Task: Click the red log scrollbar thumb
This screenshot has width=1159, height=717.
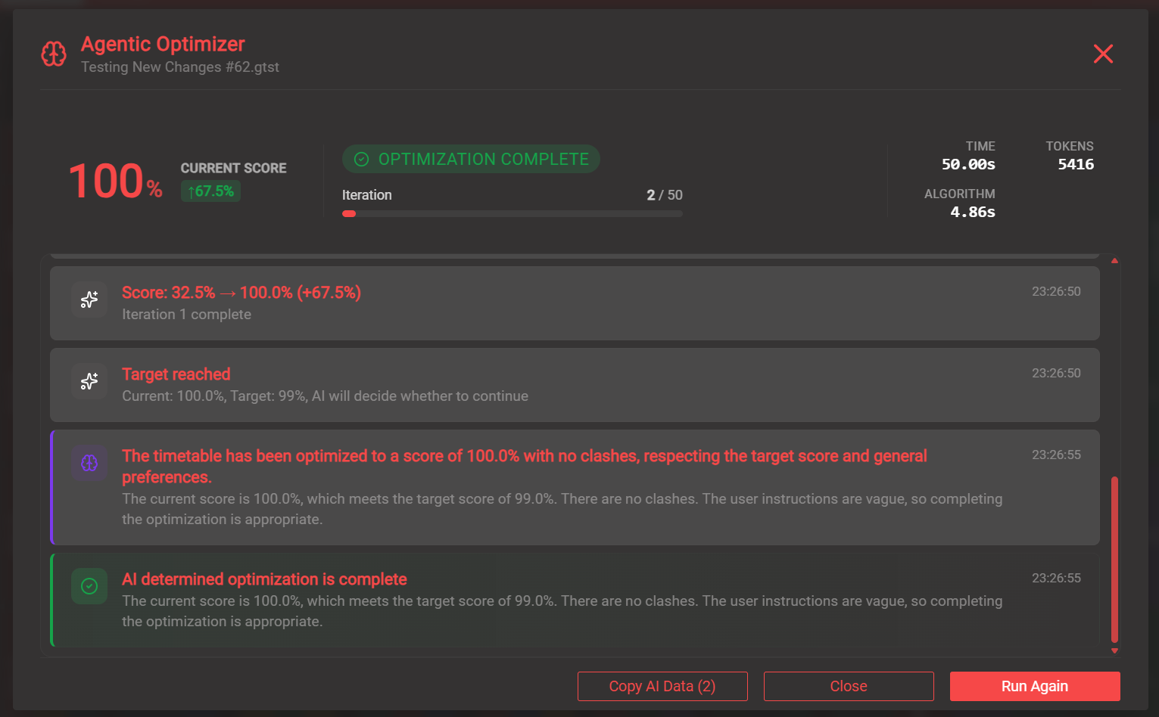Action: tap(1114, 560)
